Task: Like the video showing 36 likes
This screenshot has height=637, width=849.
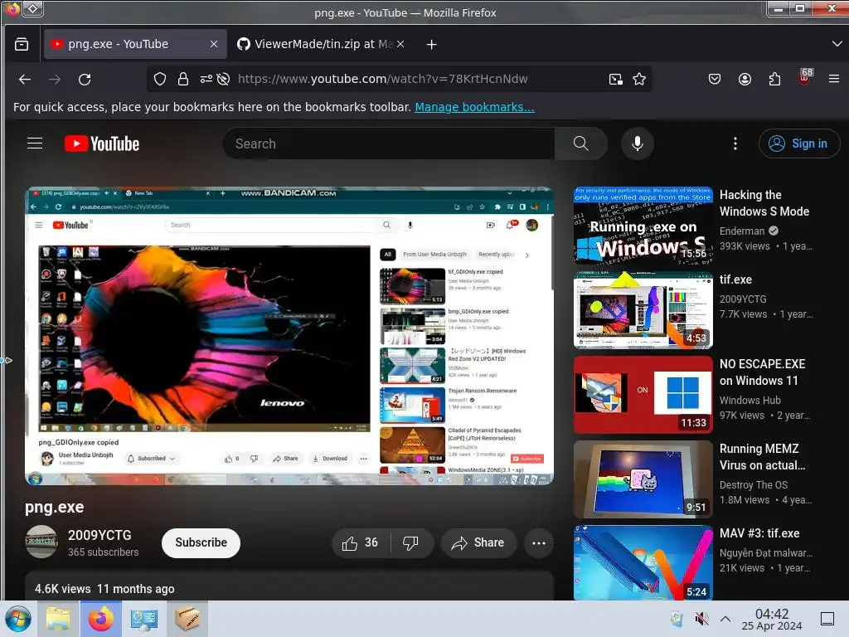Action: point(360,542)
